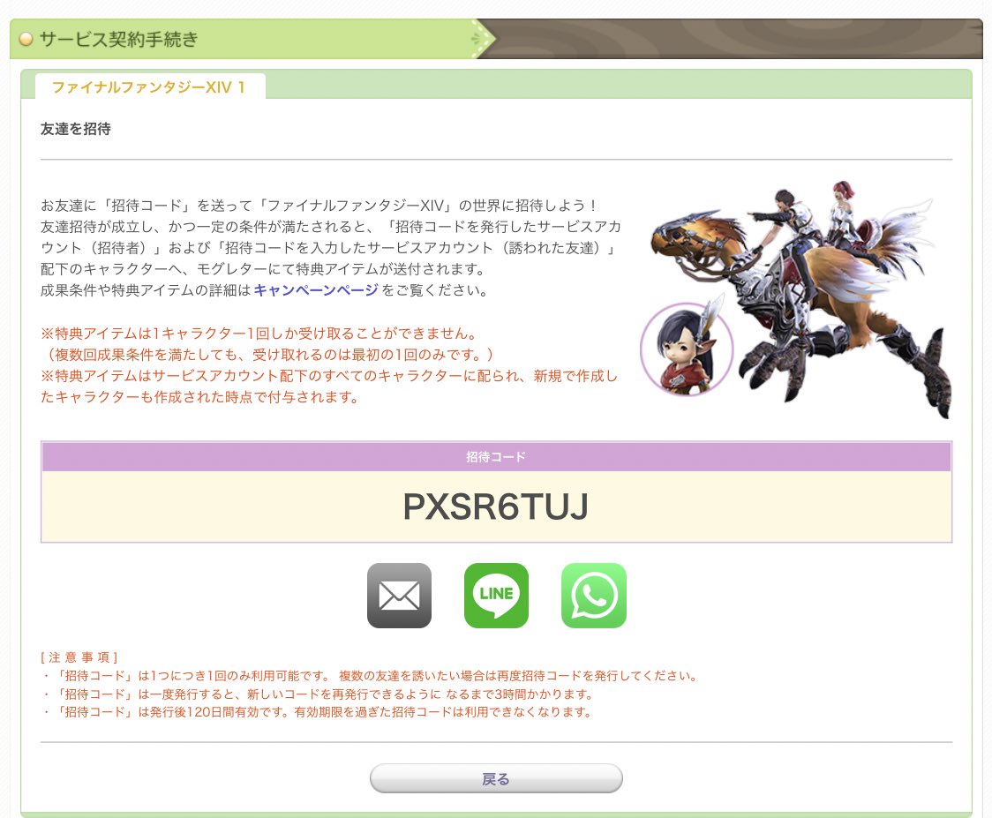
Task: Share invite code via WhatsApp icon
Action: [x=593, y=596]
